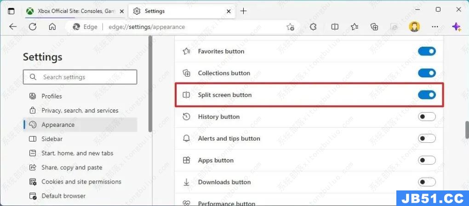Go to Privacy, search, and services

coord(80,110)
